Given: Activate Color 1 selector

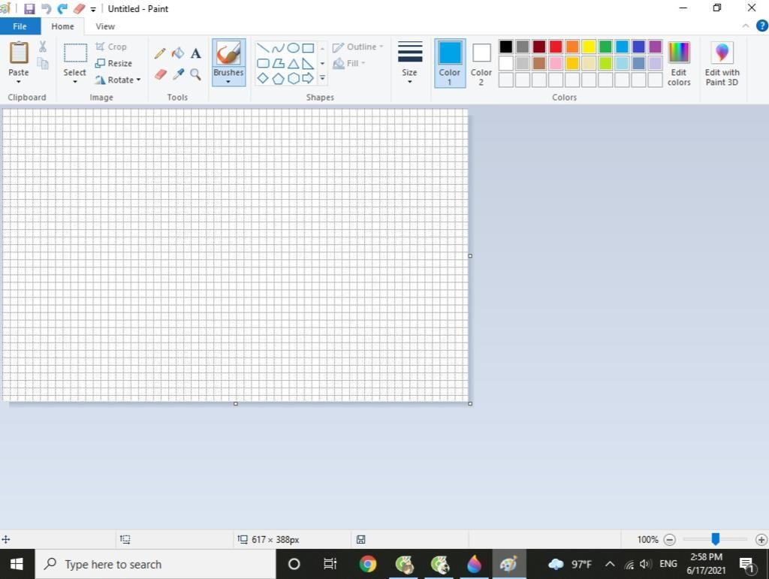Looking at the screenshot, I should coord(450,63).
